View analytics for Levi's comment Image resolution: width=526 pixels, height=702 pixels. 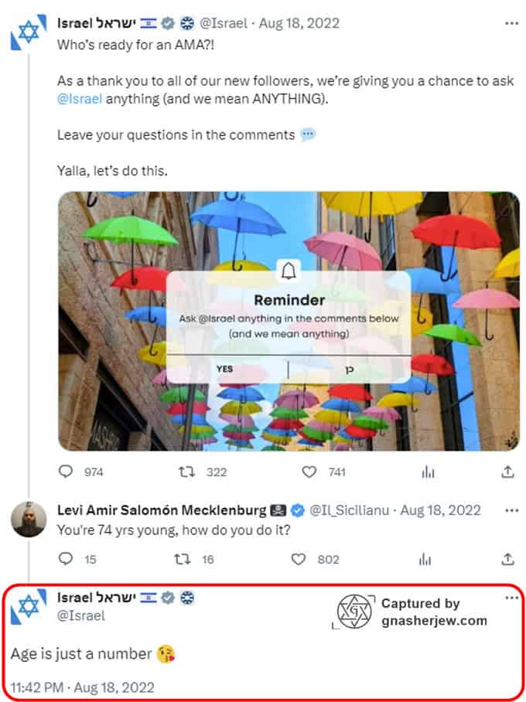(426, 559)
